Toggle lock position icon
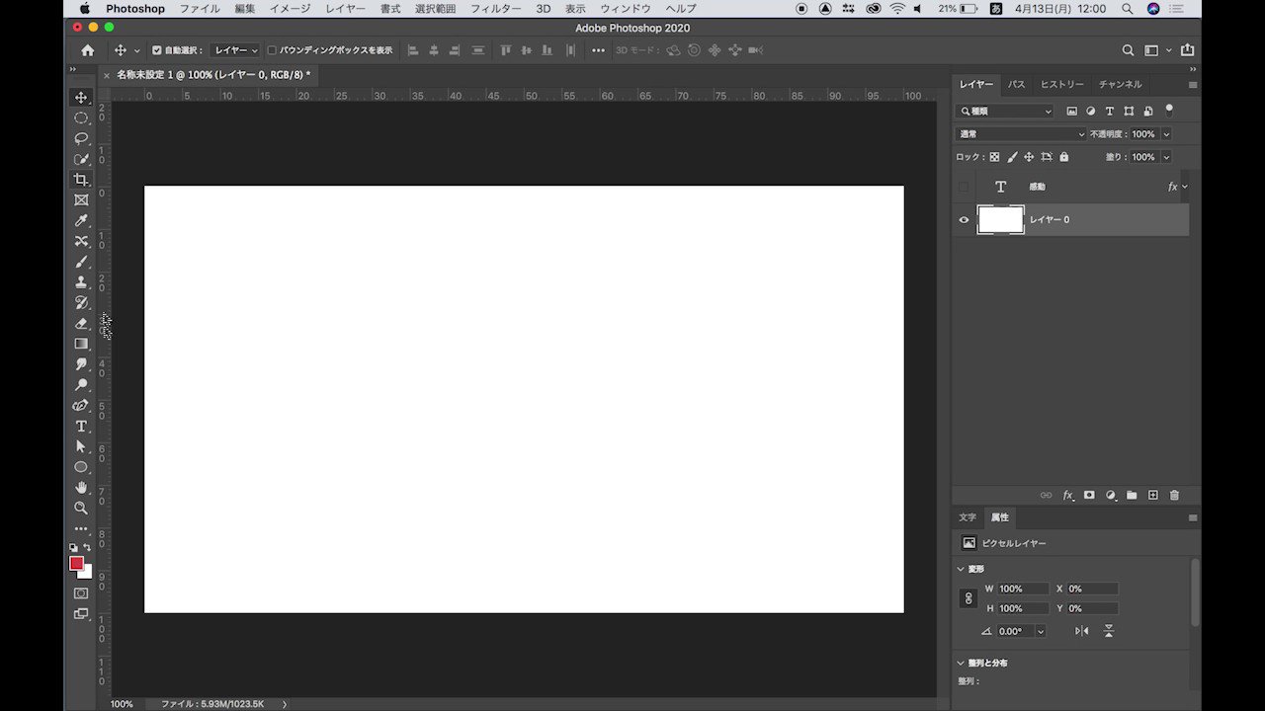Viewport: 1265px width, 711px height. tap(1029, 157)
